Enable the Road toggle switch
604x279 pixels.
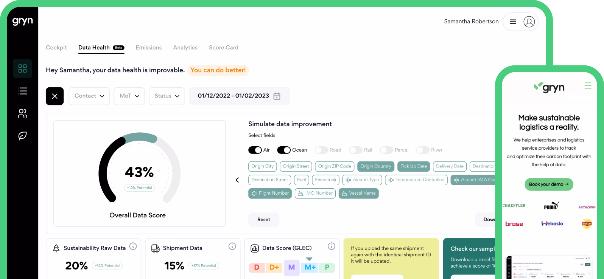(x=321, y=150)
